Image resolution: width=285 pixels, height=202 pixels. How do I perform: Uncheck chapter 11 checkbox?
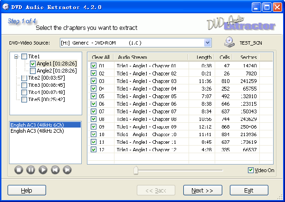tap(94, 142)
